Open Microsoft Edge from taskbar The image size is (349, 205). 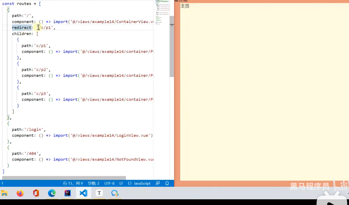click(x=52, y=193)
